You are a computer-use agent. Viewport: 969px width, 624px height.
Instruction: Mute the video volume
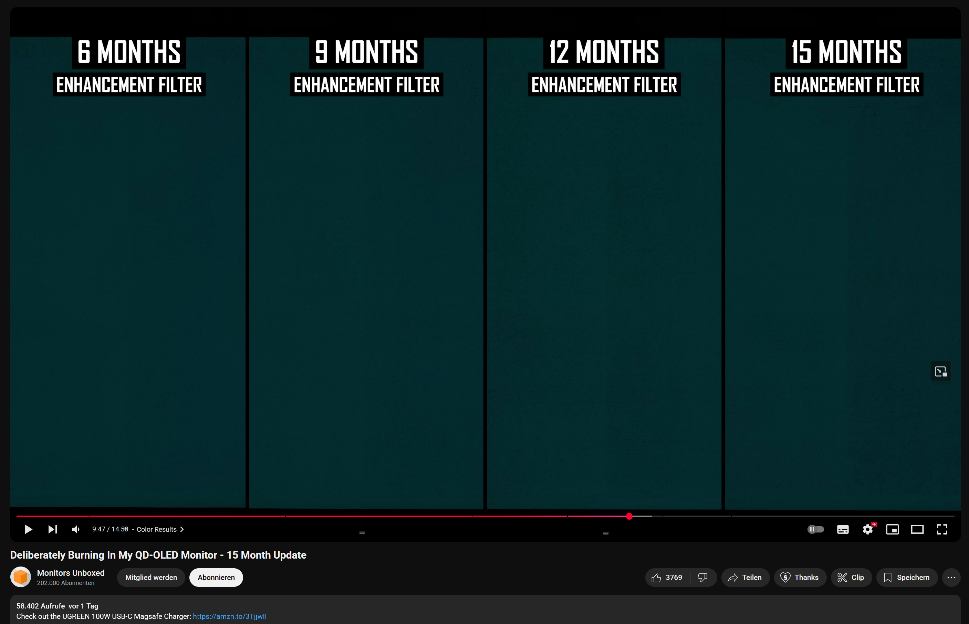click(x=76, y=529)
